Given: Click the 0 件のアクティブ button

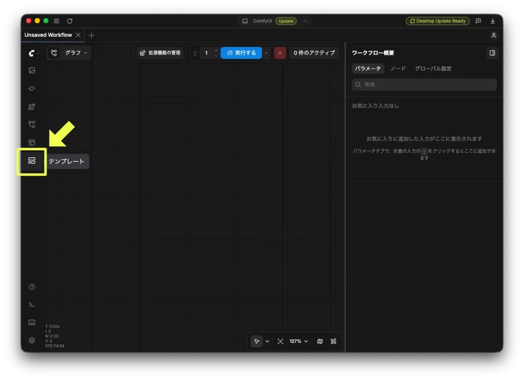Looking at the screenshot, I should [314, 53].
